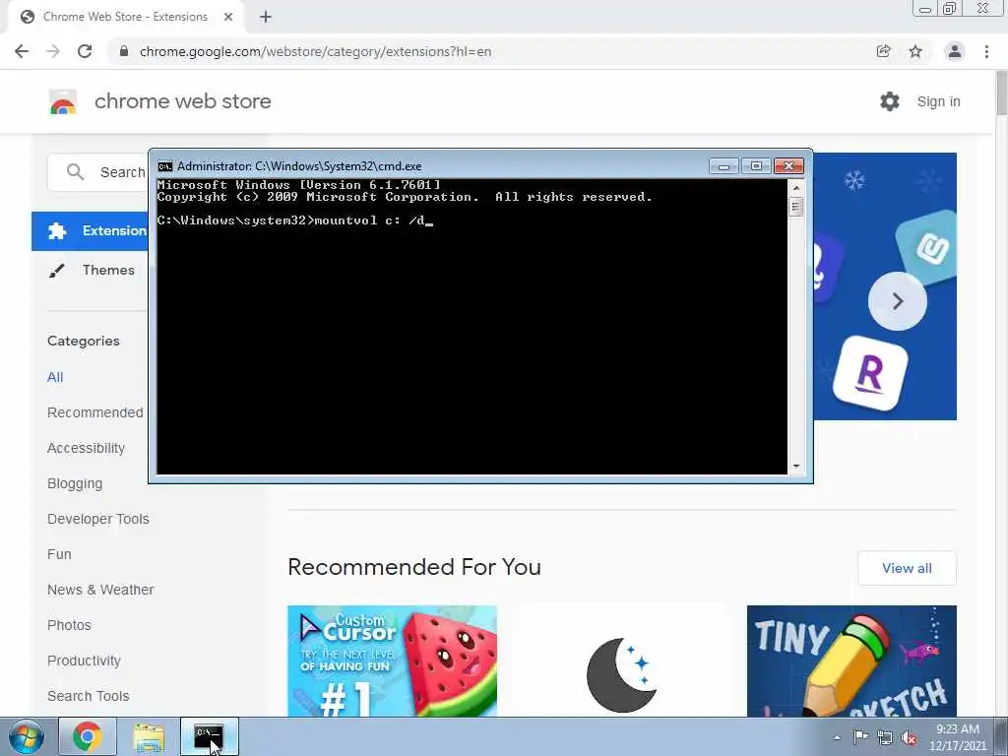Click cmd scrollbar down arrow
The image size is (1008, 756).
[796, 466]
